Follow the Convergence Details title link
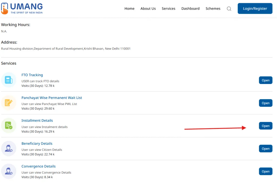 click(38, 166)
